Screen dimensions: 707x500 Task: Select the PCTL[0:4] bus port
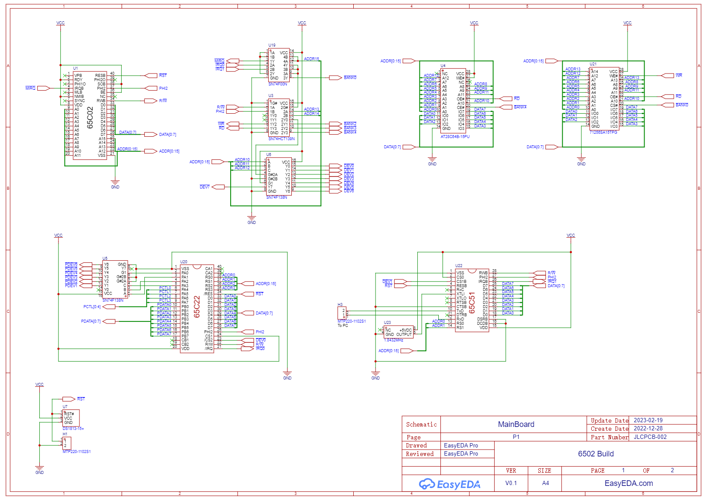point(109,306)
